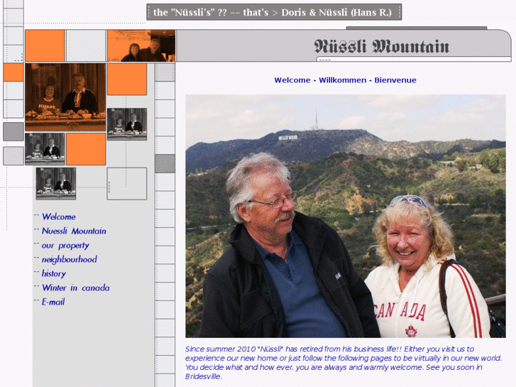516x387 pixels.
Task: Open the history link in sidebar
Action: pos(54,273)
